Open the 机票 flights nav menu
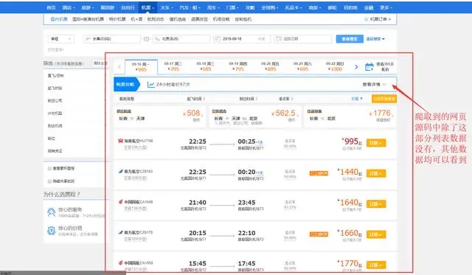The width and height of the screenshot is (472, 275). [x=147, y=7]
